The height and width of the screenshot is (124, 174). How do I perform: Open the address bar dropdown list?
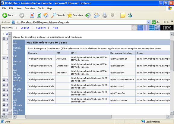(148, 22)
